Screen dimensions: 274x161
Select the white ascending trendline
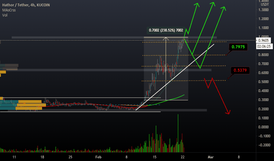tap(175, 77)
